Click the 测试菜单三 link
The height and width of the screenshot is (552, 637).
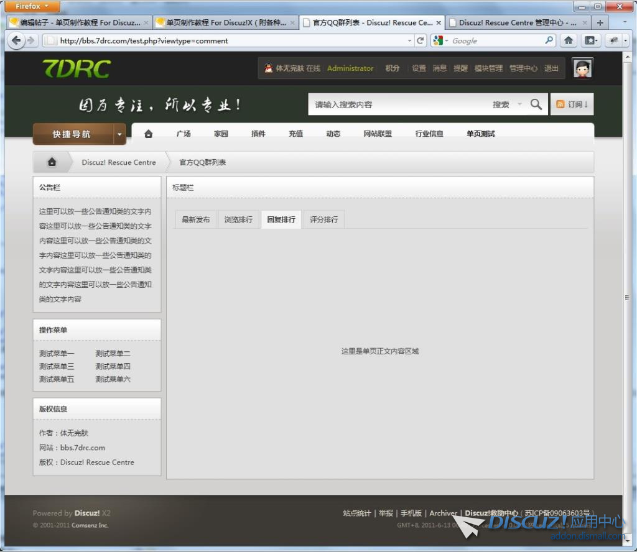click(57, 366)
